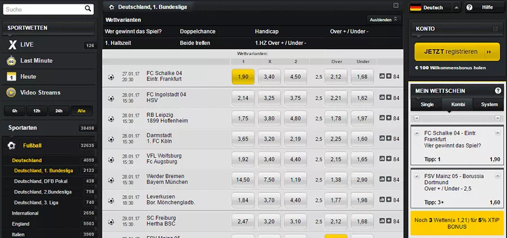Collapse Wettvarianten with Ausblenden
Screen dimensions: 507x238
pos(384,19)
